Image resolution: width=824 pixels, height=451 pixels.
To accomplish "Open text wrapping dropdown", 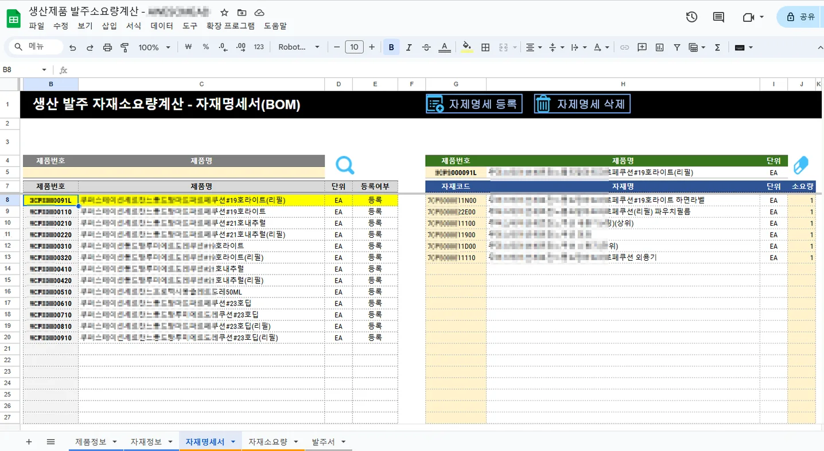I will (579, 48).
